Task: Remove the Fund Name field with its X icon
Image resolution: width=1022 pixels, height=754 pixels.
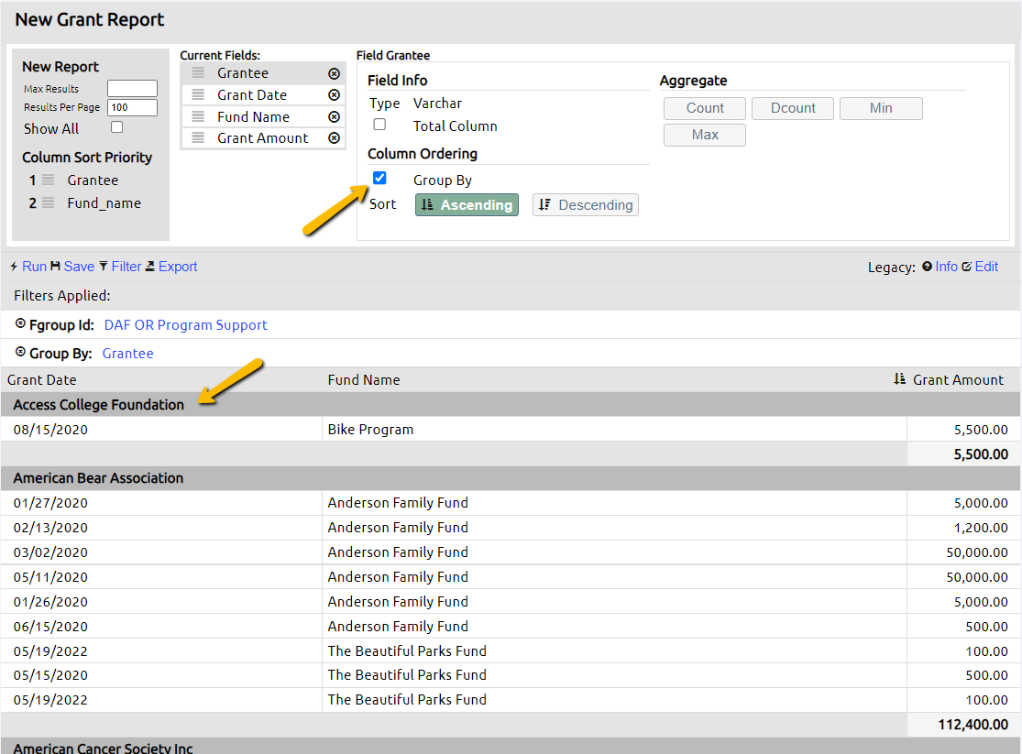Action: click(334, 116)
